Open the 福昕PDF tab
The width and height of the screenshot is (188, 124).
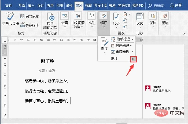click(138, 5)
